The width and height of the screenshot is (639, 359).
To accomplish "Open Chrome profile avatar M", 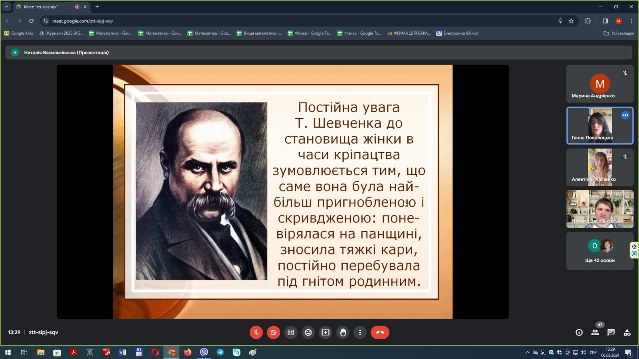I will (619, 21).
